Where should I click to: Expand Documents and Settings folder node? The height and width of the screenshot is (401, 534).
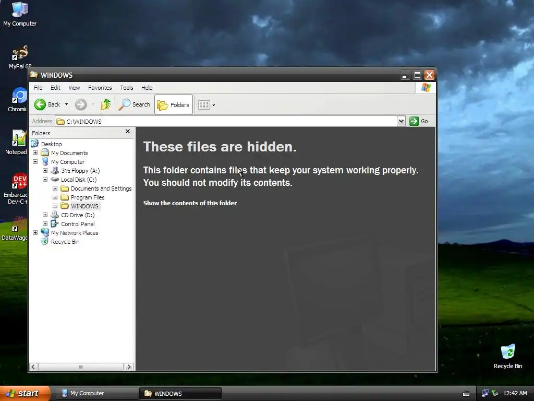55,188
